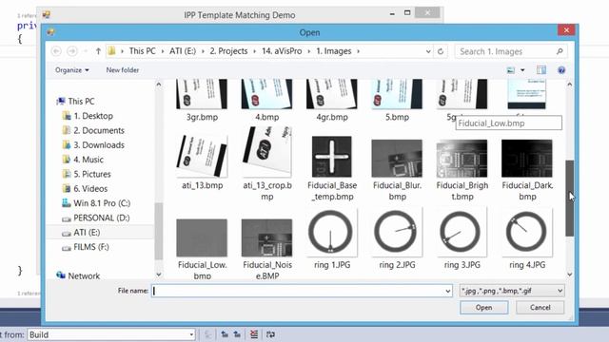Click the file list scroll down arrow
The image size is (609, 342).
coord(569,275)
